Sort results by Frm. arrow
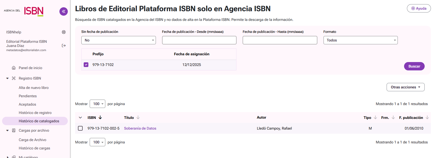Screen dimensions: 439x158 pos(393,118)
